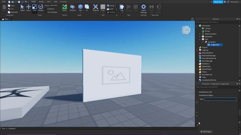Open the FILE menu
Screen dimensions: 241x135
point(4,1)
